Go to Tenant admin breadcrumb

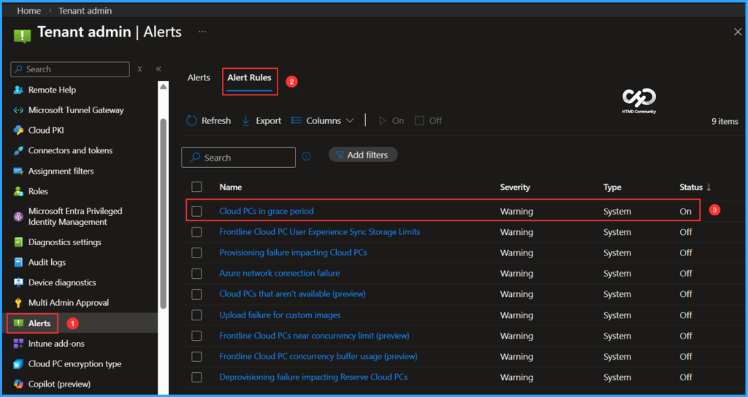click(85, 10)
